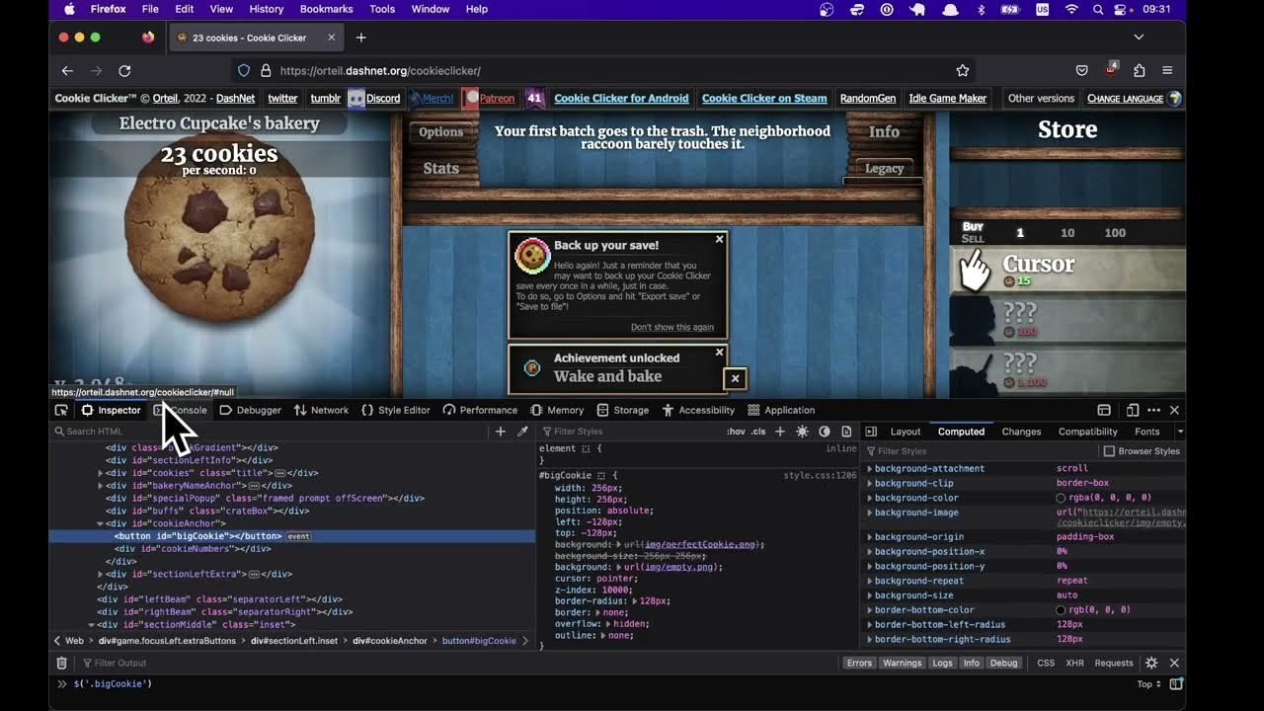Viewport: 1264px width, 711px height.
Task: Go back to previous page arrow
Action: [67, 70]
